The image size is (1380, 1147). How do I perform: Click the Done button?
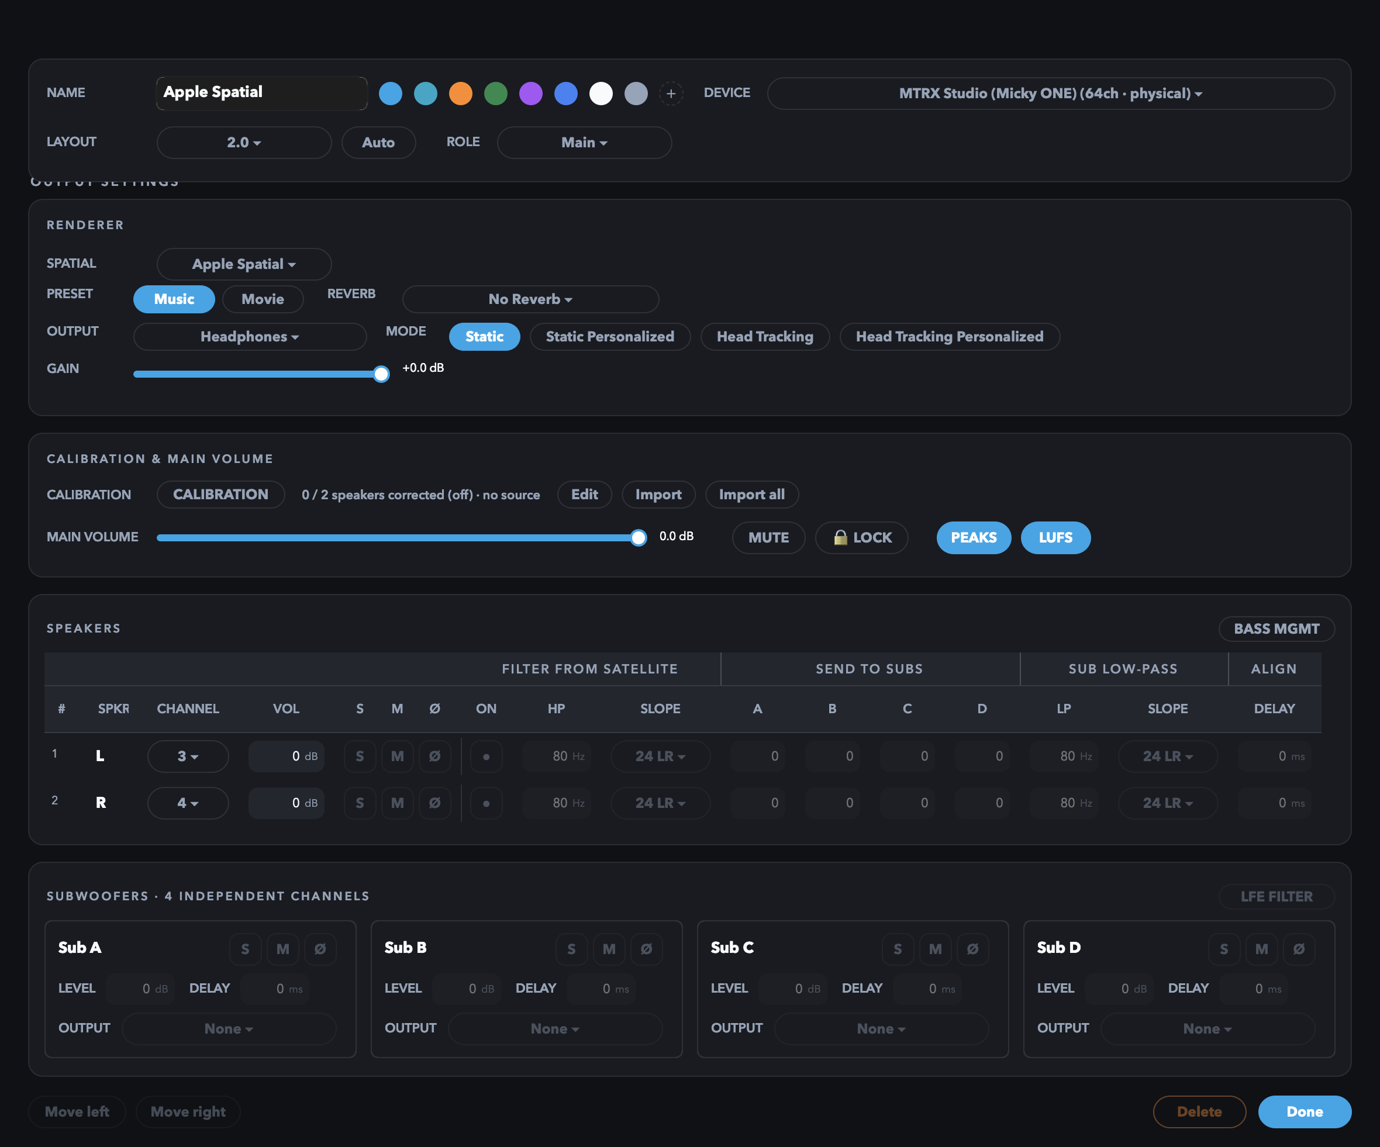click(x=1305, y=1111)
